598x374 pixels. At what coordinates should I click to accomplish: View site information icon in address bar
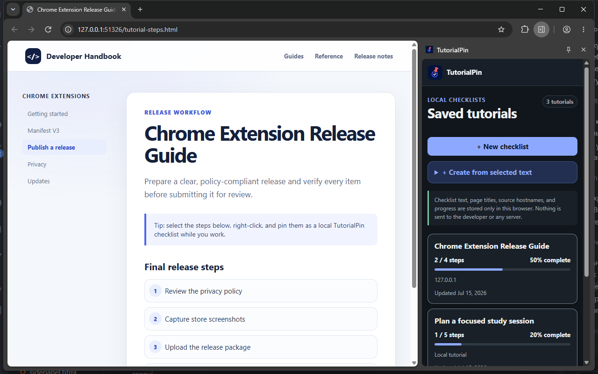68,29
